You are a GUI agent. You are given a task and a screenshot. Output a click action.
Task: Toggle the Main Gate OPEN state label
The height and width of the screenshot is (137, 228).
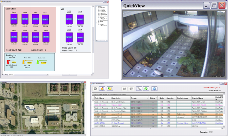click(14, 63)
